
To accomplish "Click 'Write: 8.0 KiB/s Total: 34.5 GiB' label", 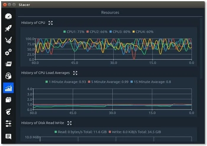I will tap(136, 132).
